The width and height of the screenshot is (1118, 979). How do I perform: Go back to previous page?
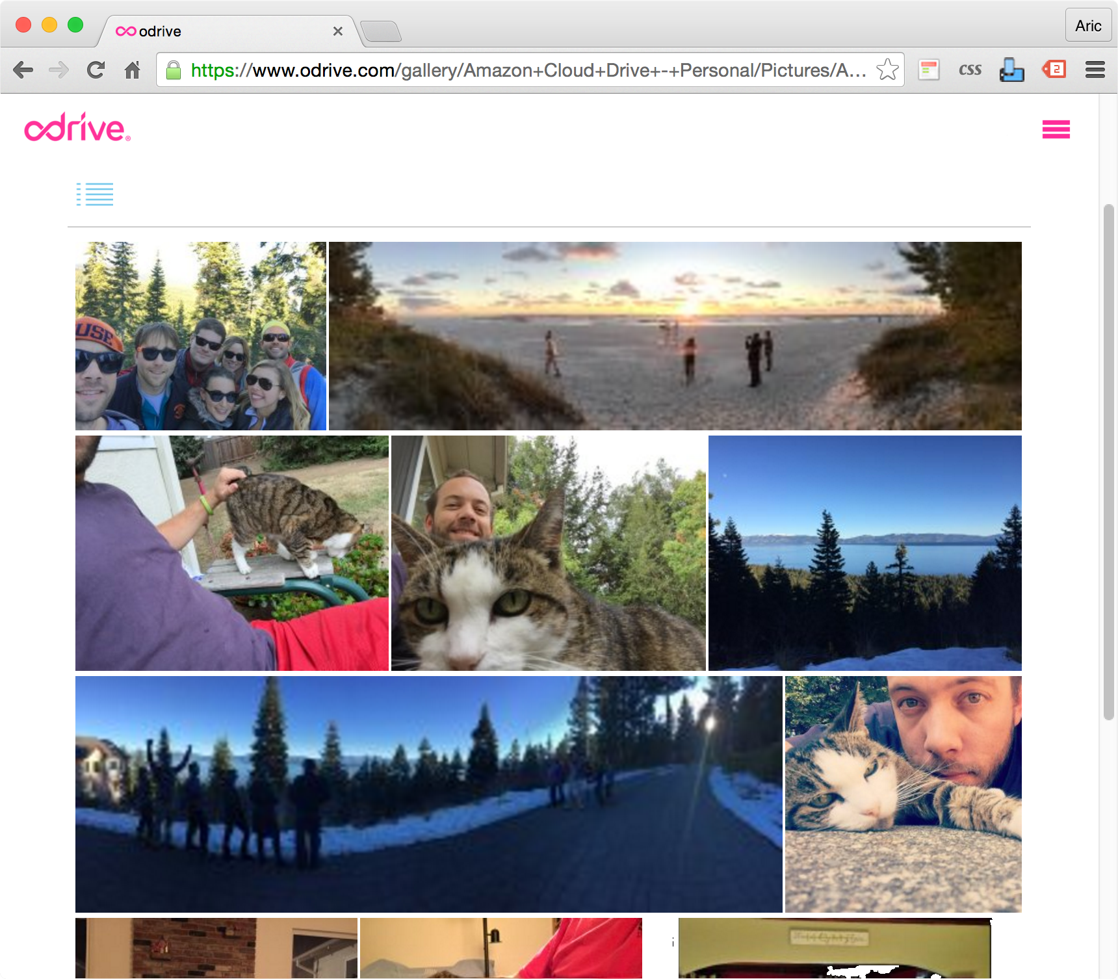[23, 70]
